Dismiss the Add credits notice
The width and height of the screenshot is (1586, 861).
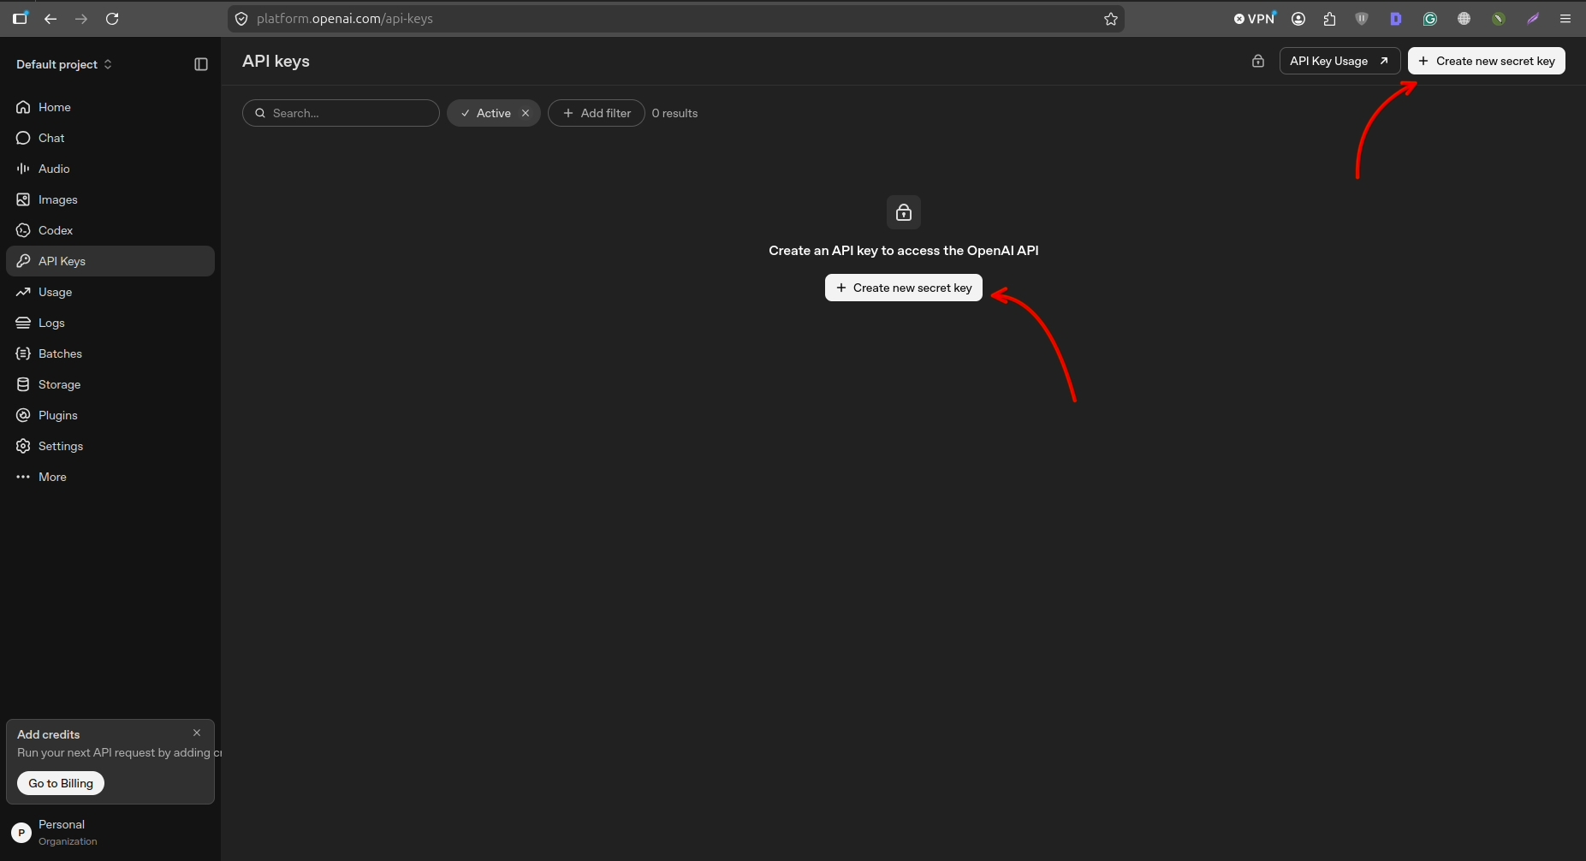click(x=197, y=733)
